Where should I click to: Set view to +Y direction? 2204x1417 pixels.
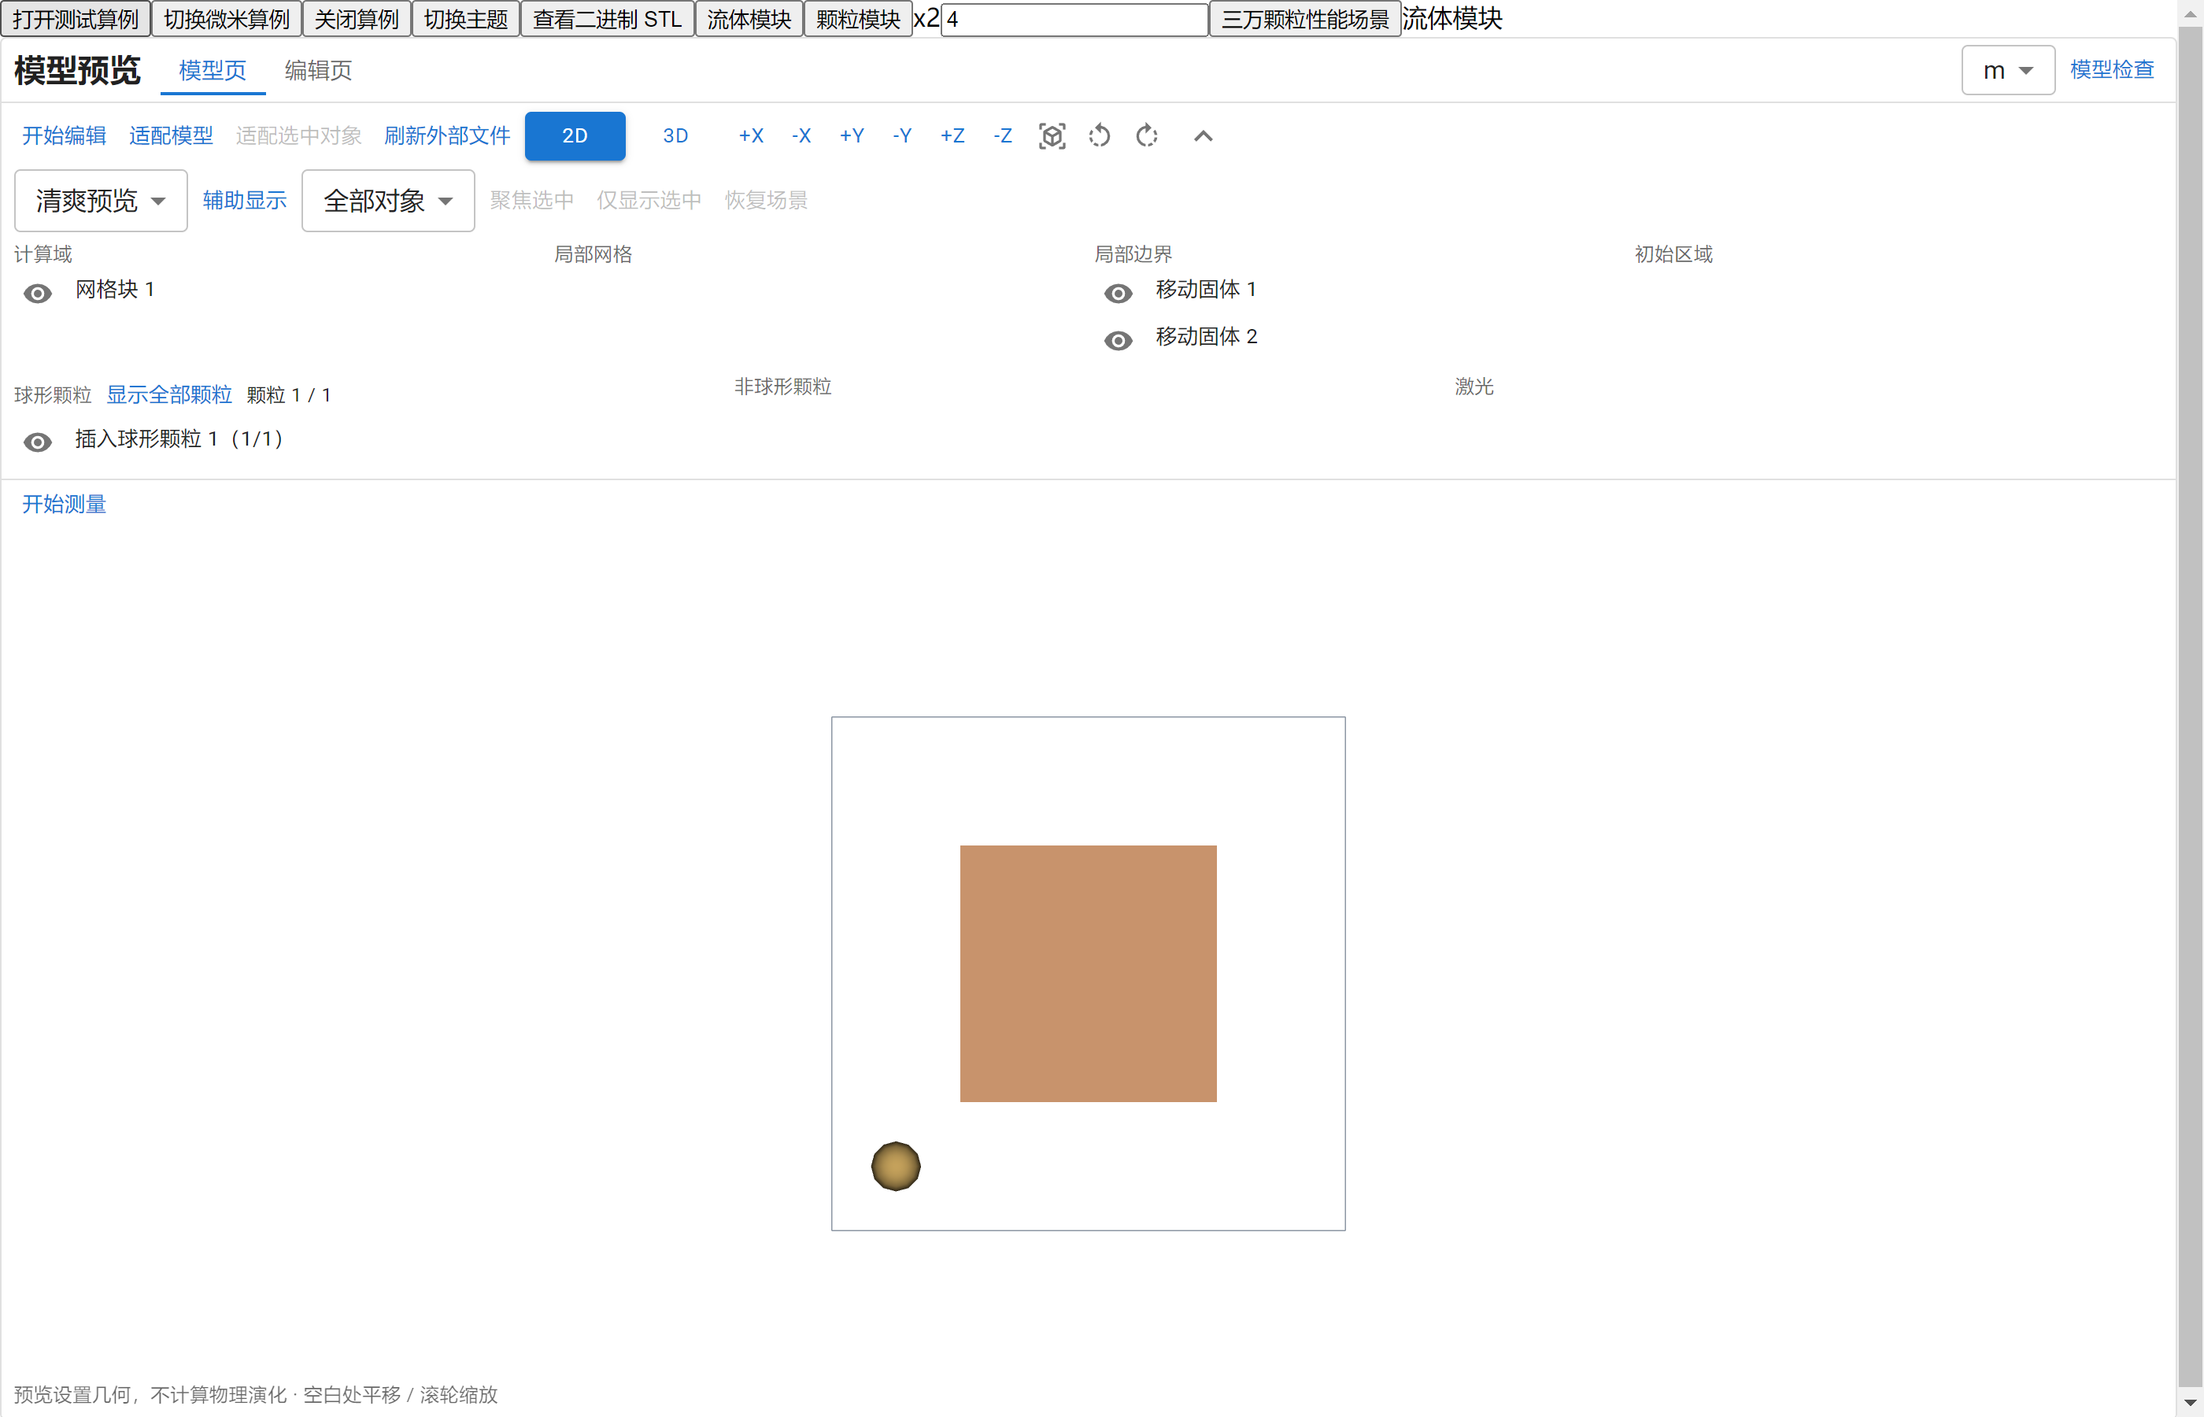point(852,136)
